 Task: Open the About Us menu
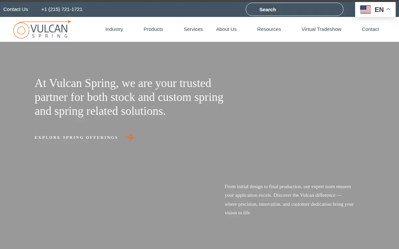coord(226,29)
